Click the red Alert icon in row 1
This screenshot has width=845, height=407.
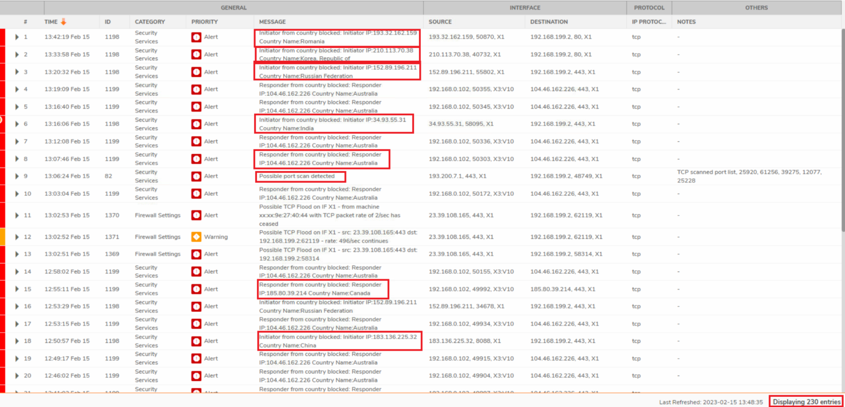(x=196, y=37)
